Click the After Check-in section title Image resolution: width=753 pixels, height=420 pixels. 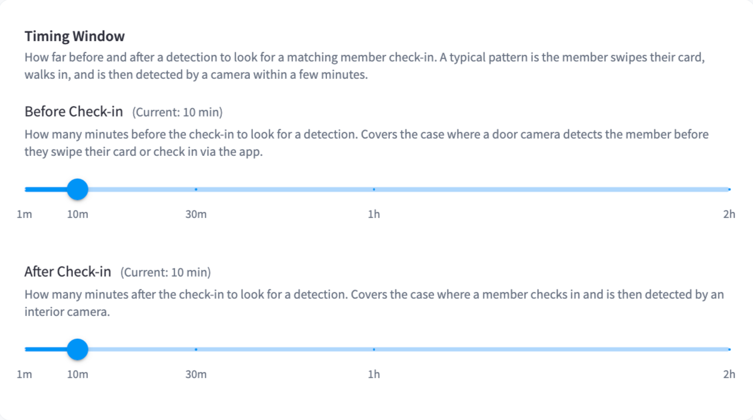coord(68,272)
